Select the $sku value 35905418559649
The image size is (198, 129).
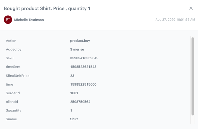(x=84, y=58)
